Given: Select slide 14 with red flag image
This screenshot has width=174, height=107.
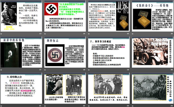Looking at the screenshot, I should pyautogui.click(x=65, y=17).
